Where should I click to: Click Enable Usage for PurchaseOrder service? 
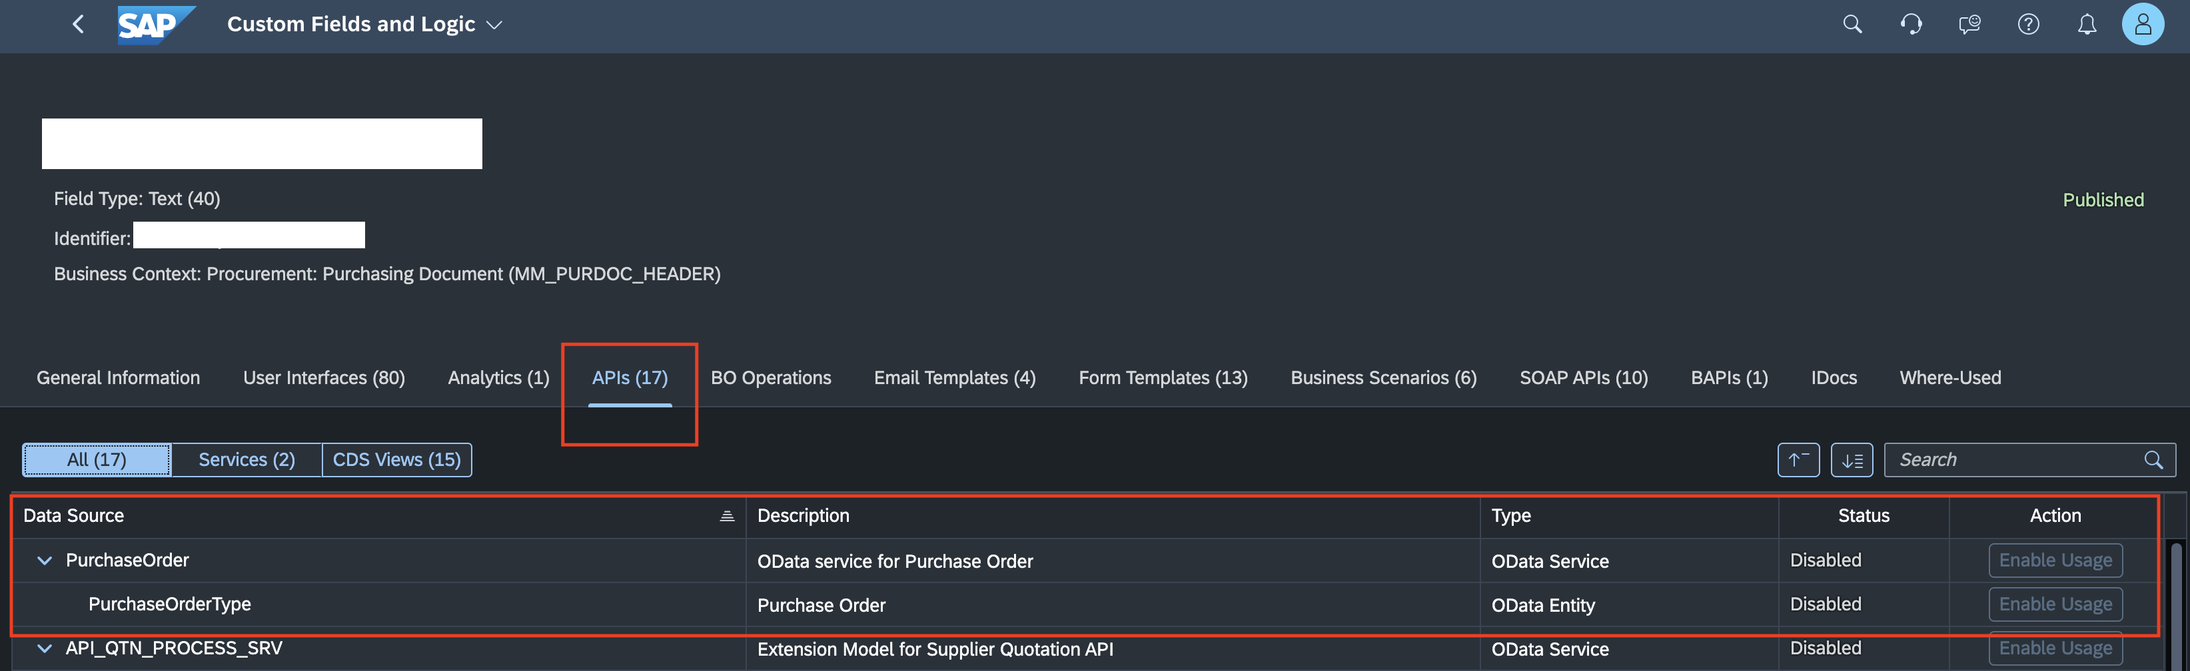2055,560
